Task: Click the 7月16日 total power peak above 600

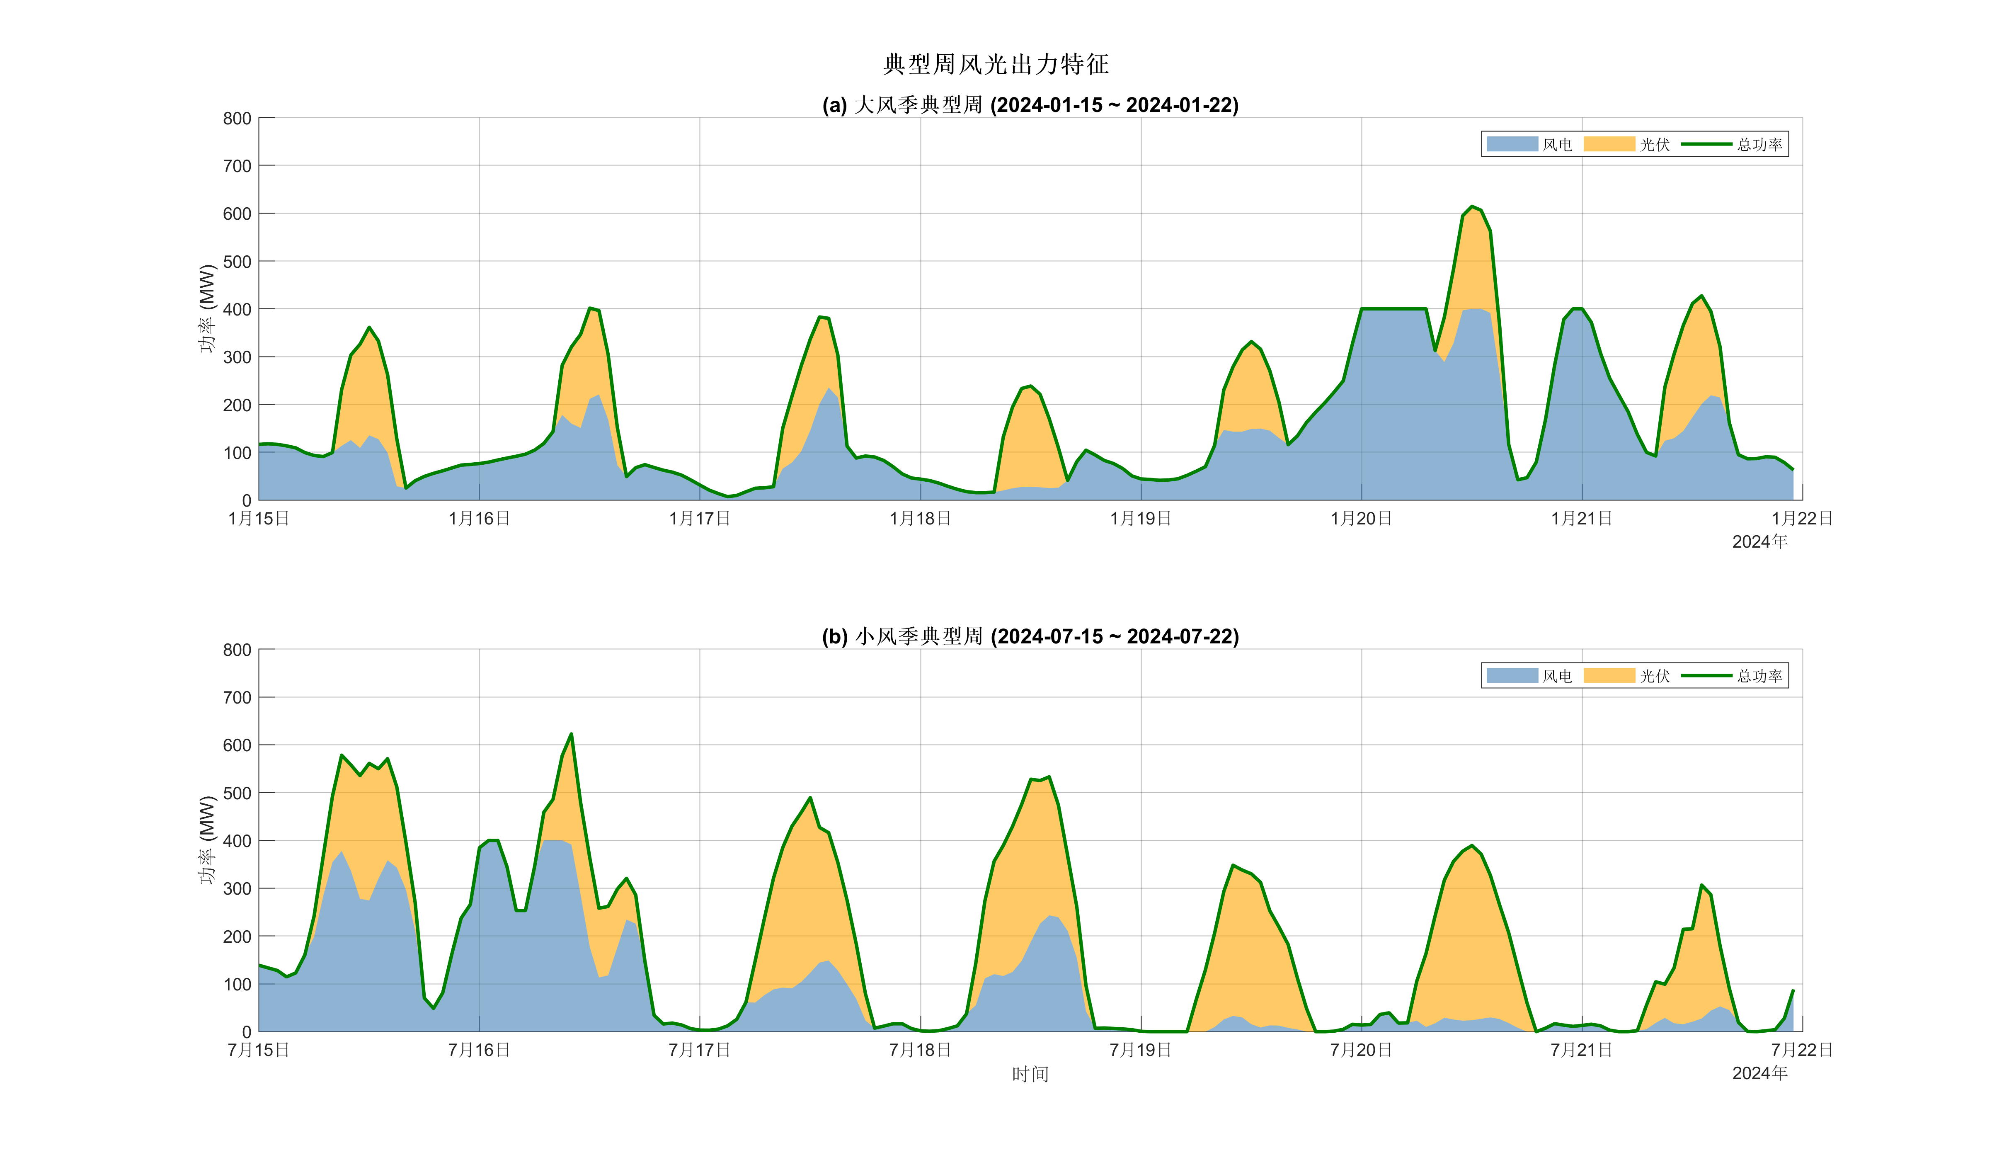Action: click(x=571, y=735)
